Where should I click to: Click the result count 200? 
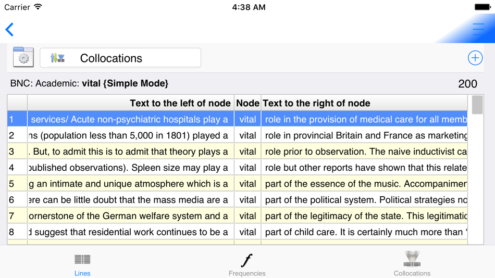point(467,84)
